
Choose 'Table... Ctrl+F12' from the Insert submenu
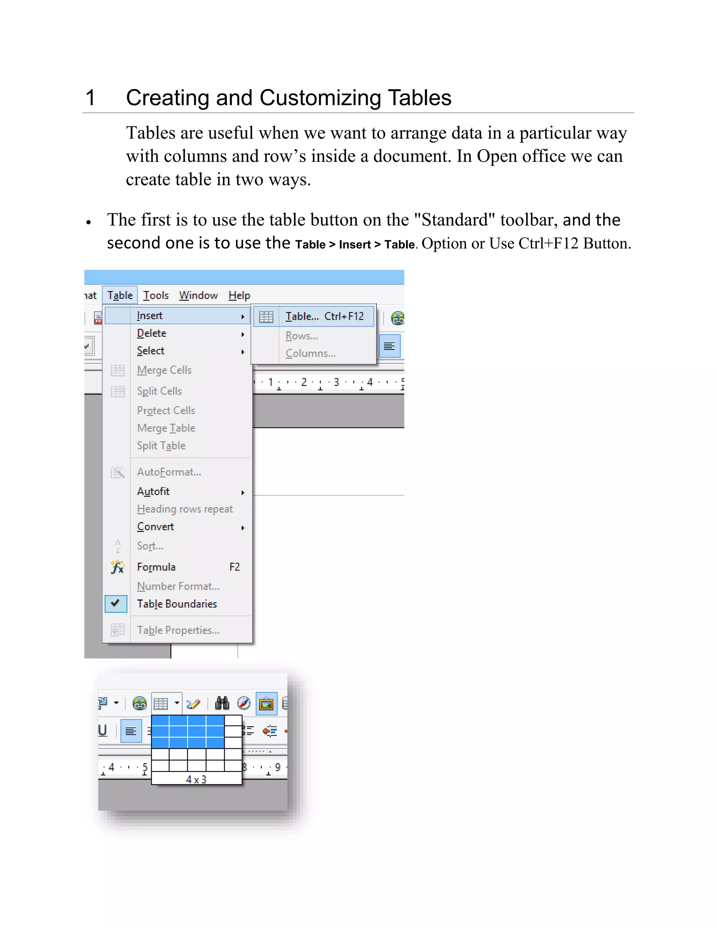pos(314,317)
